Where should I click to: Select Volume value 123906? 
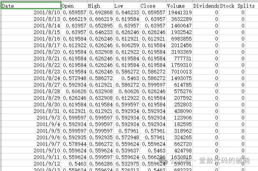(x=180, y=117)
